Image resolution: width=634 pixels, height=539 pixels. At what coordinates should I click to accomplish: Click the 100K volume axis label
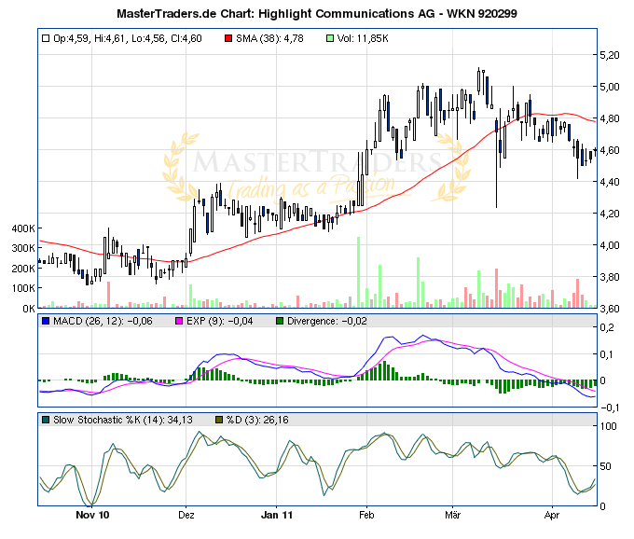(x=23, y=288)
